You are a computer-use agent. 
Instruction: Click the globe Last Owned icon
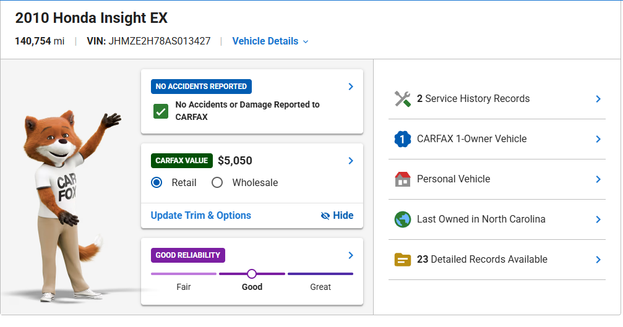tap(402, 219)
